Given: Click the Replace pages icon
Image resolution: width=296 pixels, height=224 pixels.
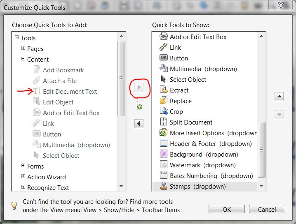Looking at the screenshot, I should (164, 100).
